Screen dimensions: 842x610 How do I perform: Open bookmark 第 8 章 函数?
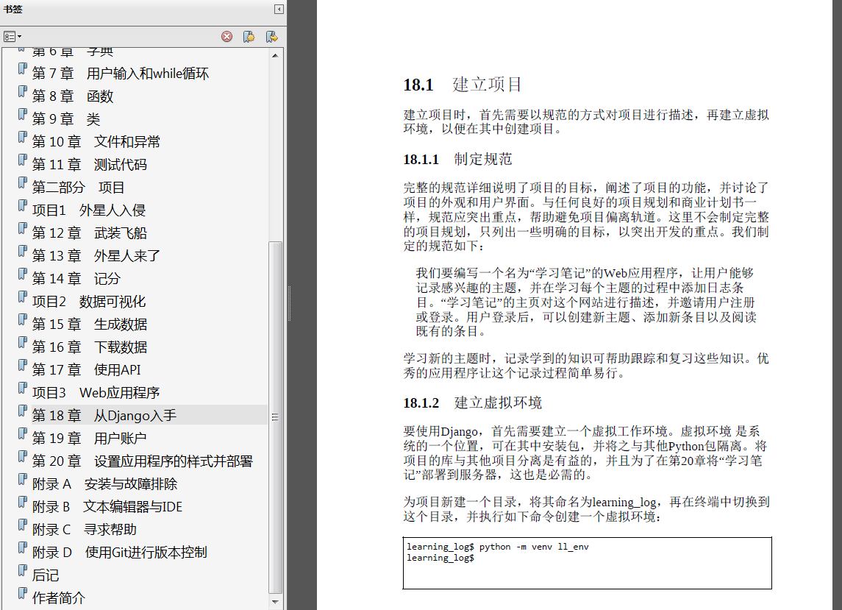tap(73, 96)
